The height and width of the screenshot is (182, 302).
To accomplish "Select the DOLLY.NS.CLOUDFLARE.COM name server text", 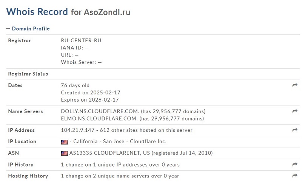I will [100, 111].
